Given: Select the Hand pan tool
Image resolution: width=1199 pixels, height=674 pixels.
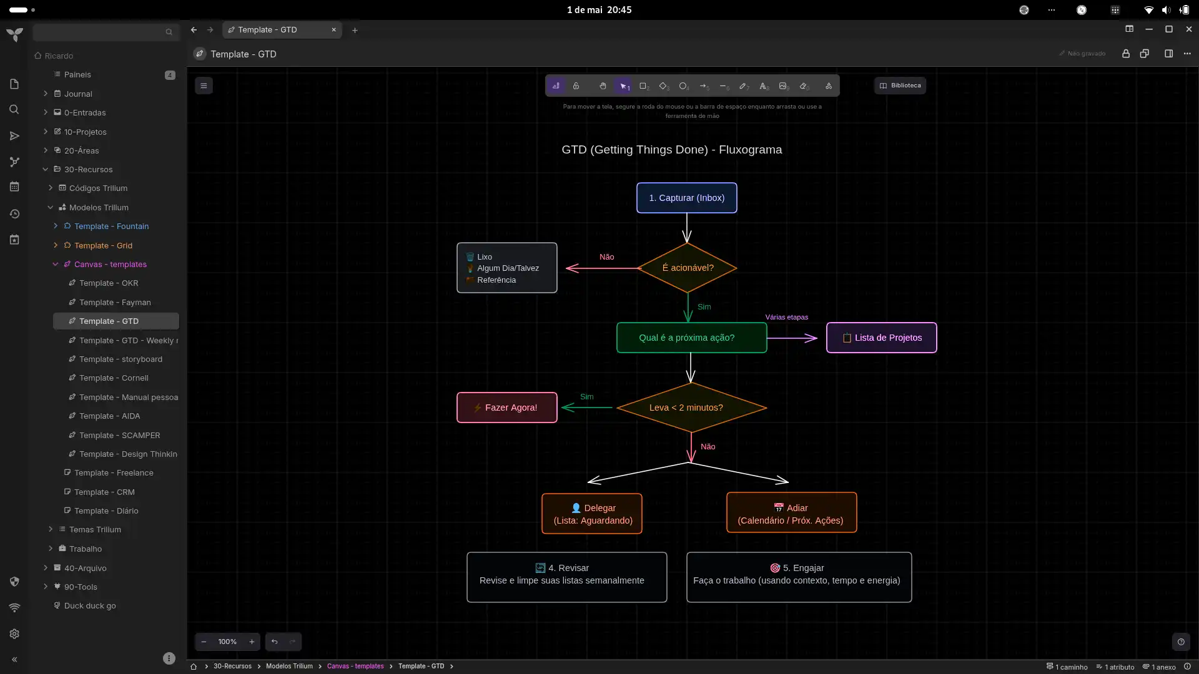Looking at the screenshot, I should click(603, 86).
